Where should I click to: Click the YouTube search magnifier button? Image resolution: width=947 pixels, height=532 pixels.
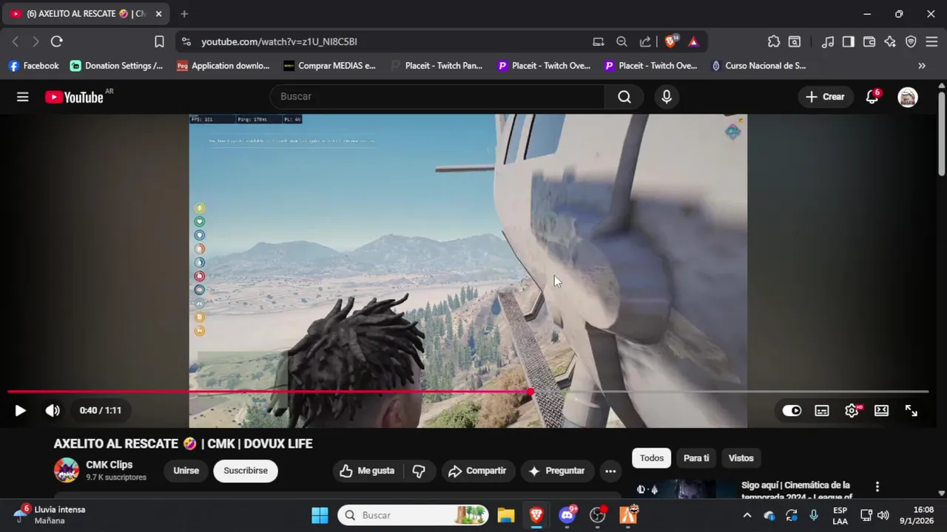point(624,97)
